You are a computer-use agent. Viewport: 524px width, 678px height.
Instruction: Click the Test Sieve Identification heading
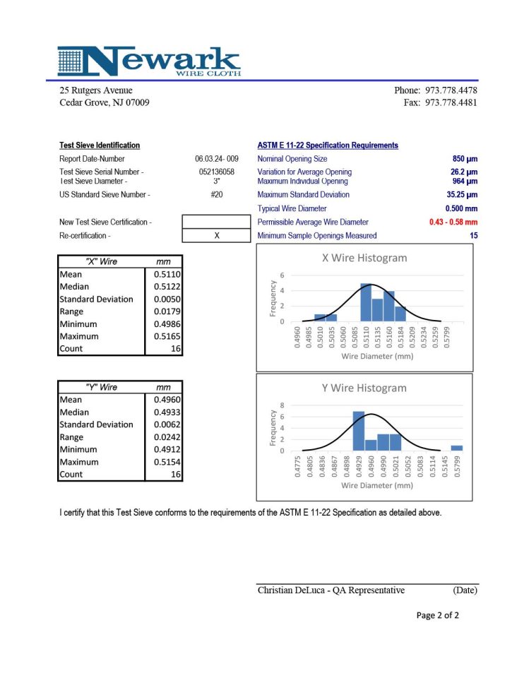point(100,145)
